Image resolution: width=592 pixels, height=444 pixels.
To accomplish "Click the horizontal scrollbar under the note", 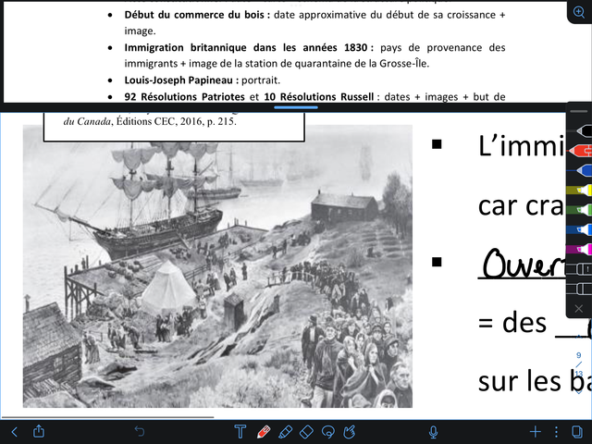I will (107, 417).
